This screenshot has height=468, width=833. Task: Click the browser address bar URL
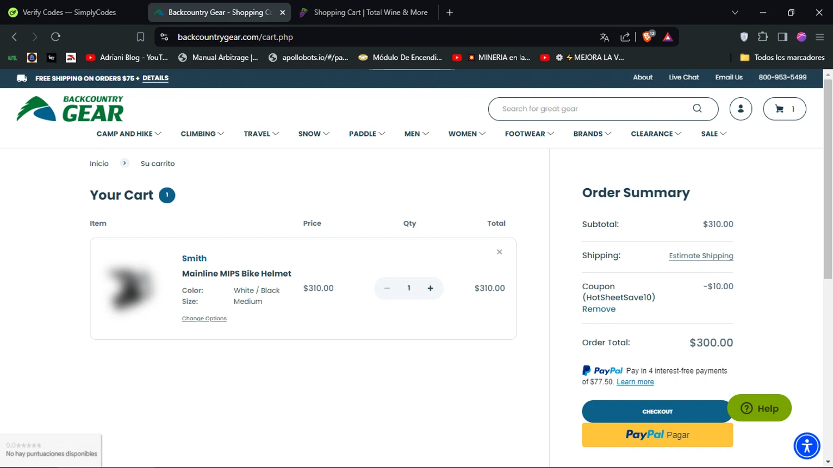[x=235, y=37]
